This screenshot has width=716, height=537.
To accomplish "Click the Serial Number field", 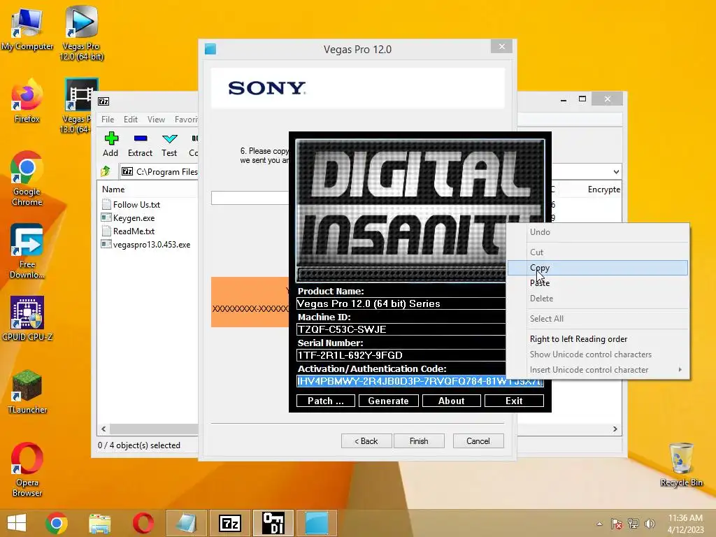I will tap(401, 355).
